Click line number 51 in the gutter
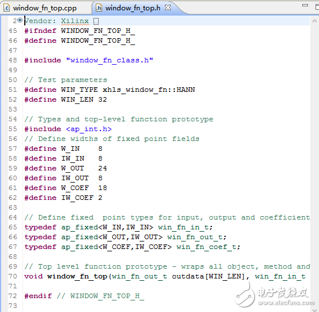Viewport: 319px width, 312px height. 13,90
